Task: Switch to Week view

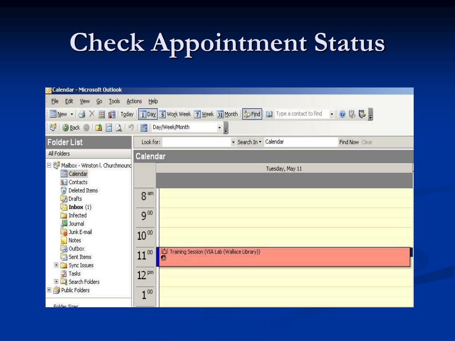Action: point(204,114)
